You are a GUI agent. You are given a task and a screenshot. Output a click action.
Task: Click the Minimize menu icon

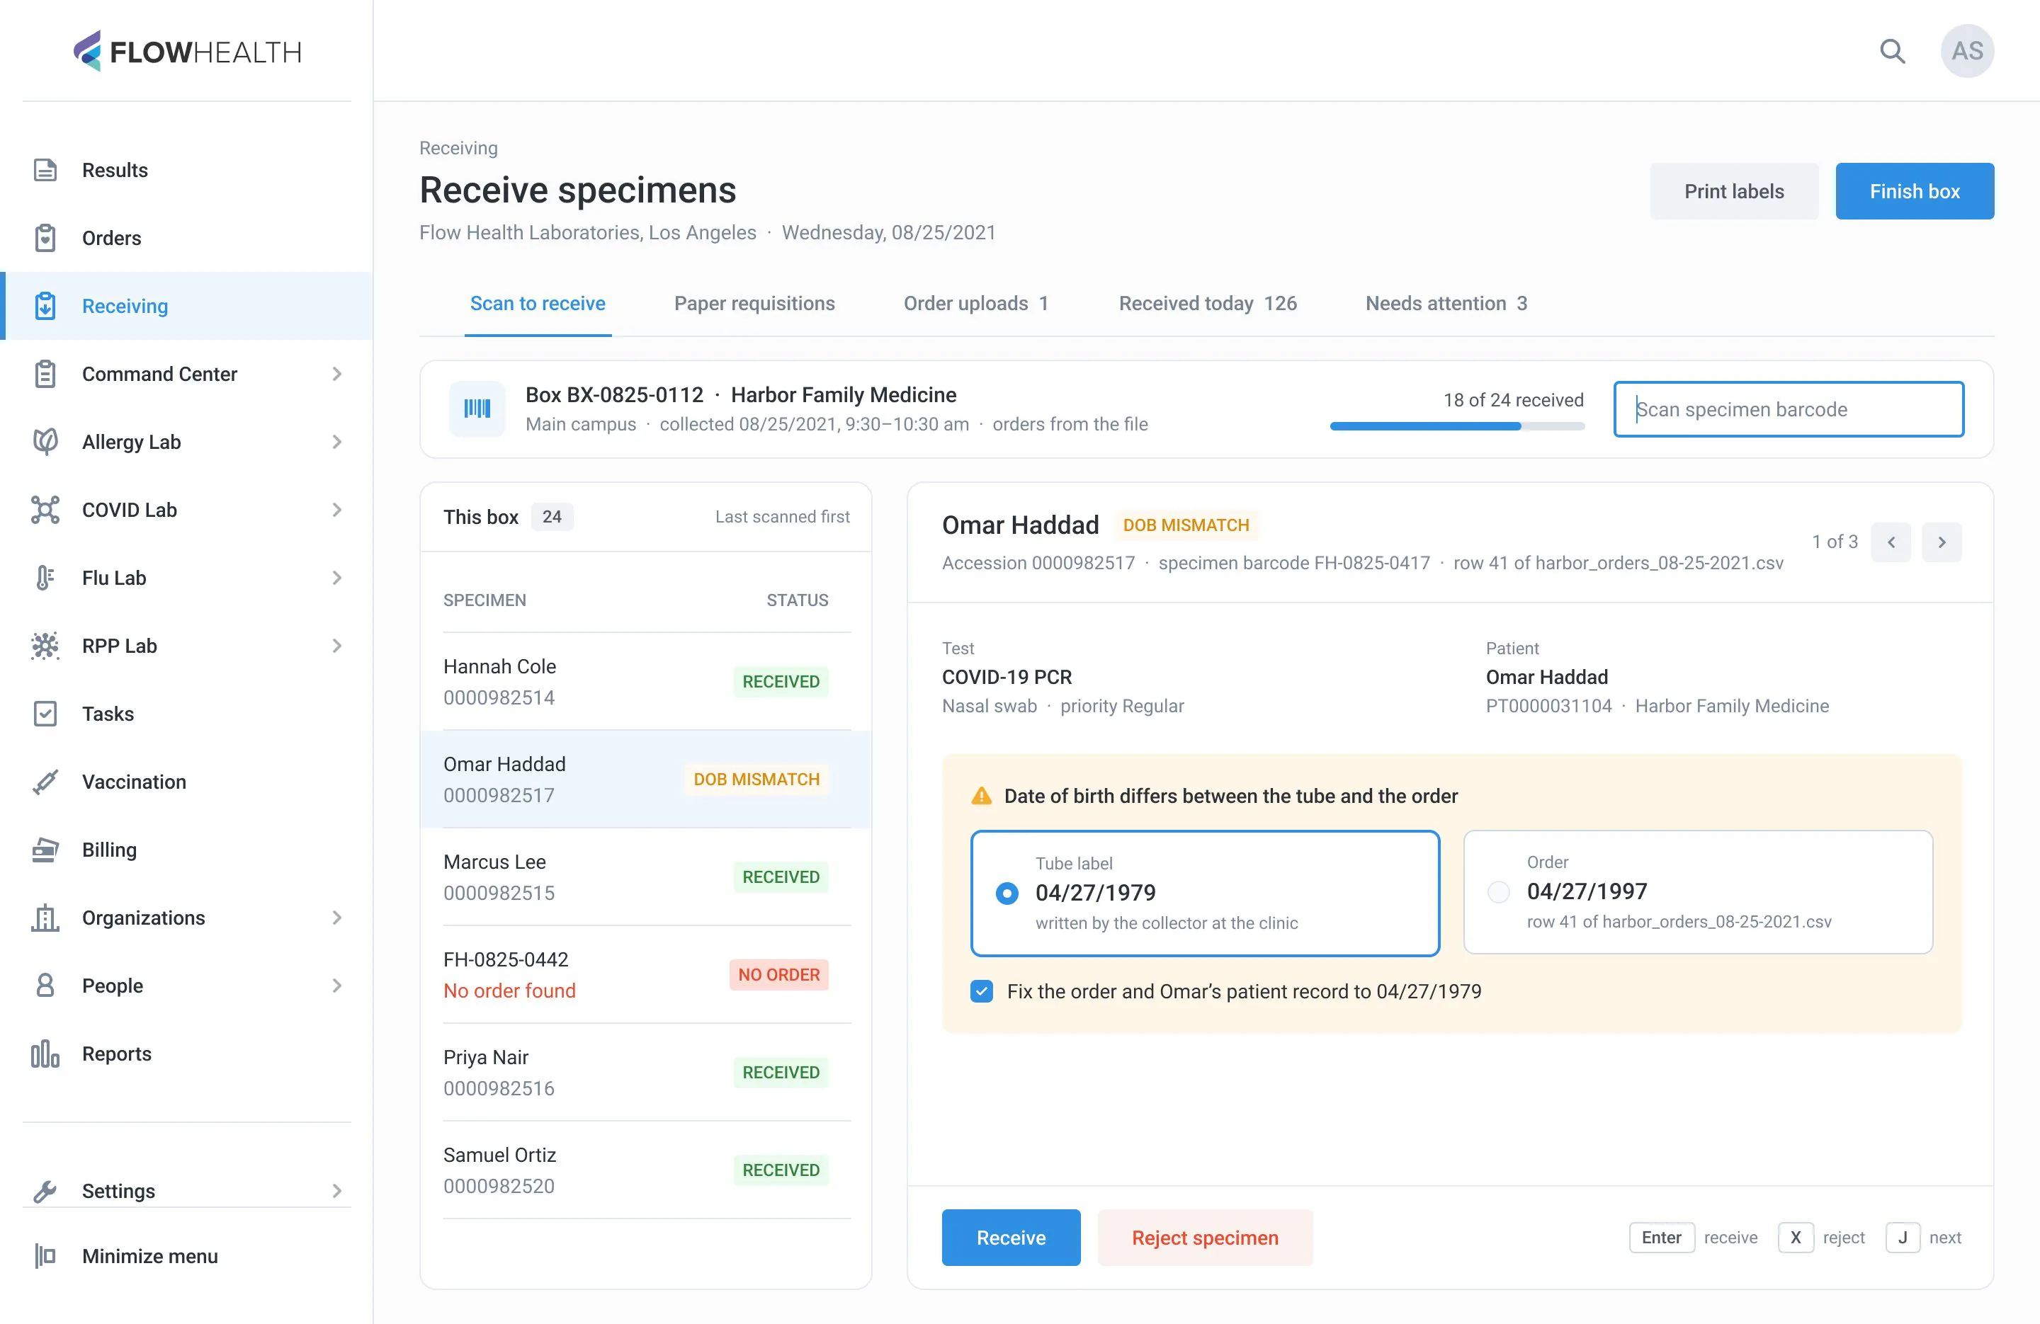45,1255
